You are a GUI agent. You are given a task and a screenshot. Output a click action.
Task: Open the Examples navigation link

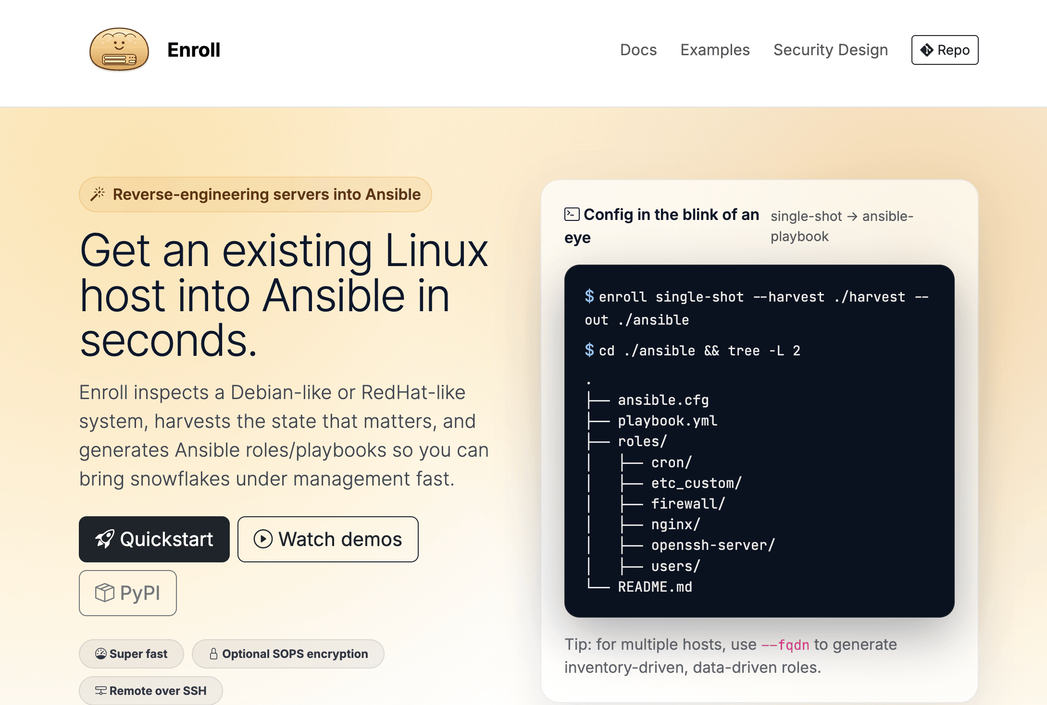click(715, 50)
